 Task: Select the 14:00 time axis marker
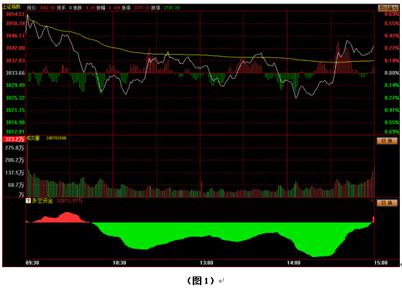(294, 263)
